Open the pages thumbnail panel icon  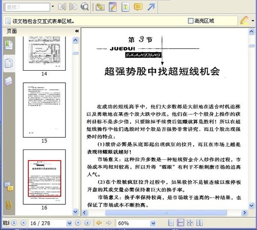click(9, 63)
